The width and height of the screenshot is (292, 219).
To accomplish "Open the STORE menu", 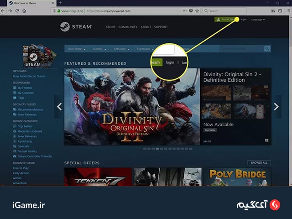I will point(110,27).
